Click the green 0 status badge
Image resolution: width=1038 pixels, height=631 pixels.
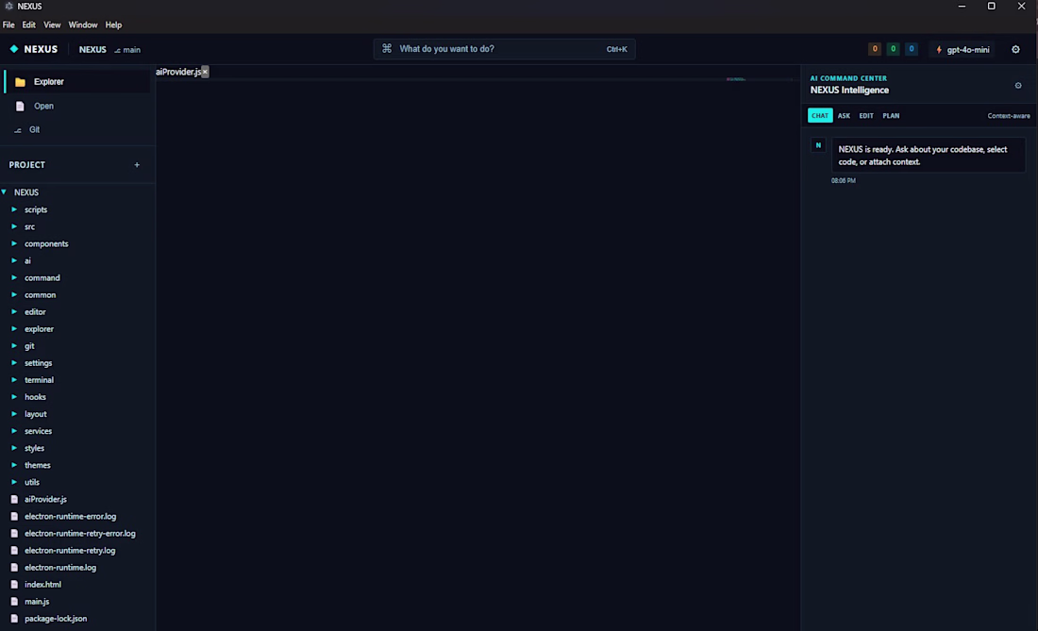click(x=893, y=49)
